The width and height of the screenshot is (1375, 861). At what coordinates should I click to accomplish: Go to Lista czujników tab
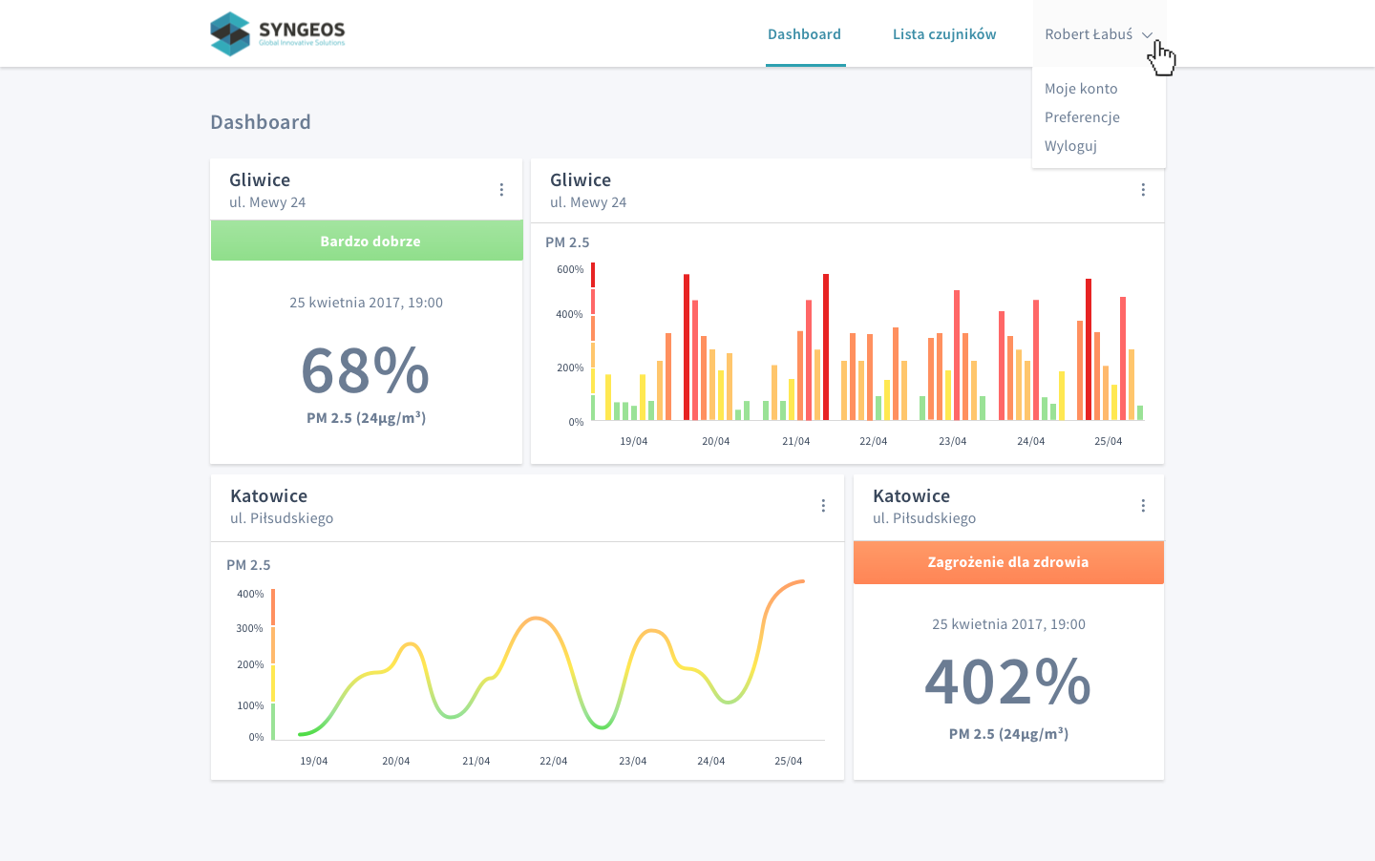943,34
